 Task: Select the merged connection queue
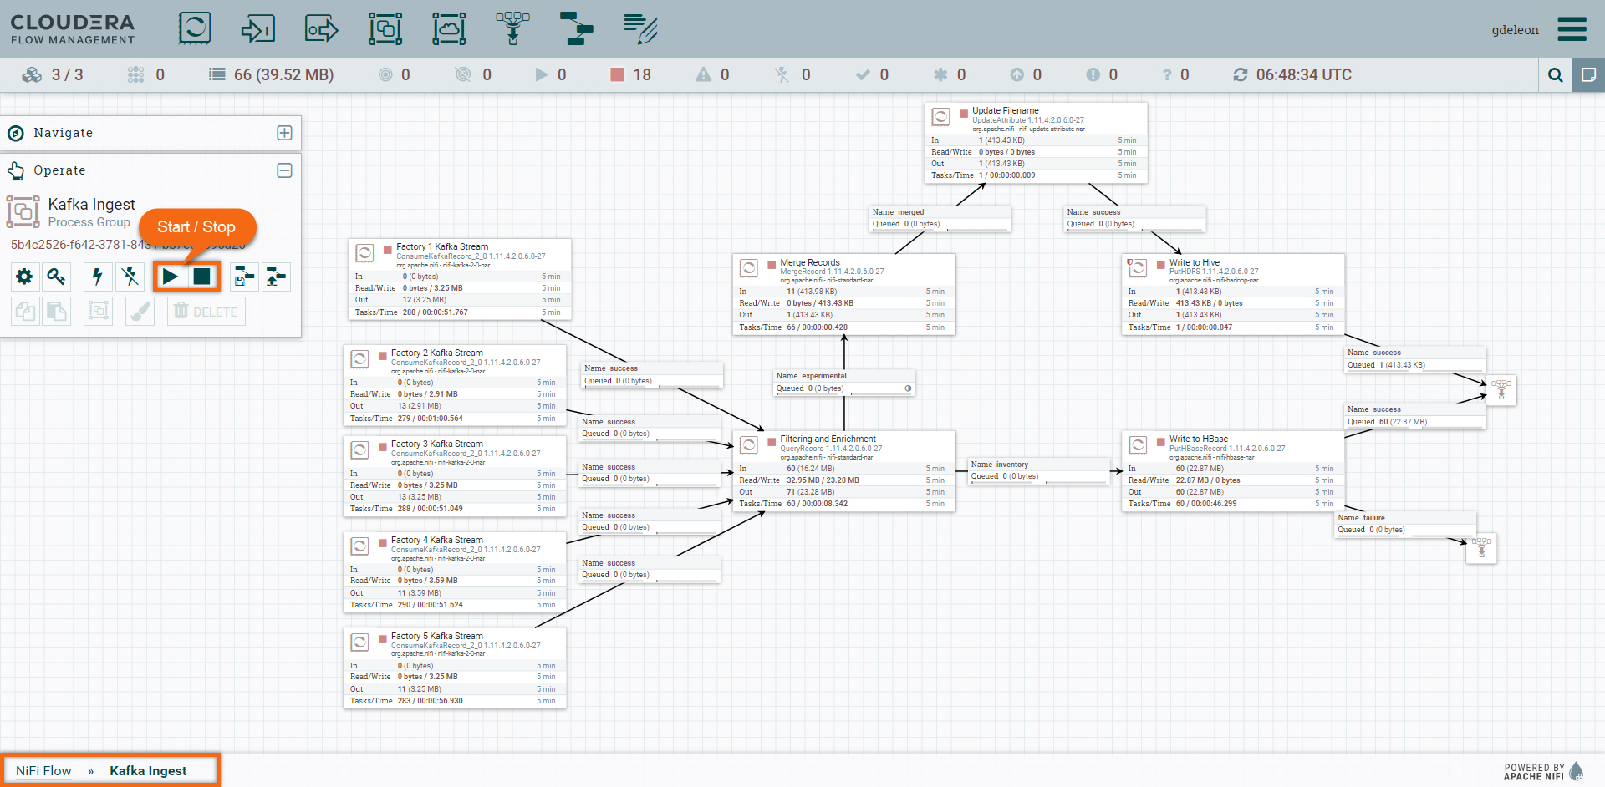click(x=940, y=219)
